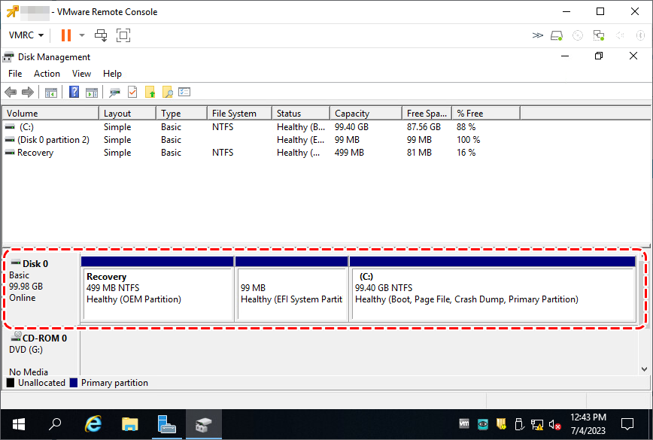Click the folder with green arrow icon
The image size is (653, 440).
150,92
